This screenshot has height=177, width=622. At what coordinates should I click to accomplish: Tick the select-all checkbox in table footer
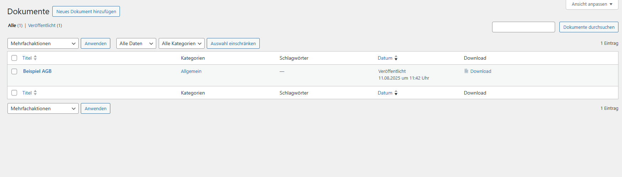pos(14,93)
